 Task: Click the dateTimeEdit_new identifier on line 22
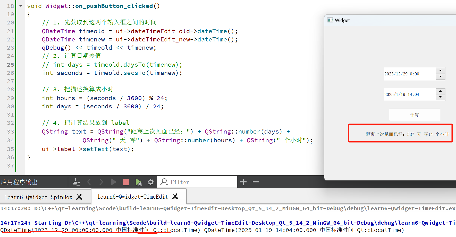(160, 39)
